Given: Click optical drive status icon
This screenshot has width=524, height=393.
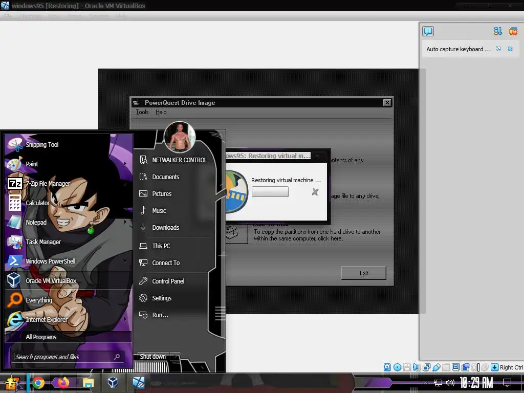Looking at the screenshot, I should [x=397, y=367].
